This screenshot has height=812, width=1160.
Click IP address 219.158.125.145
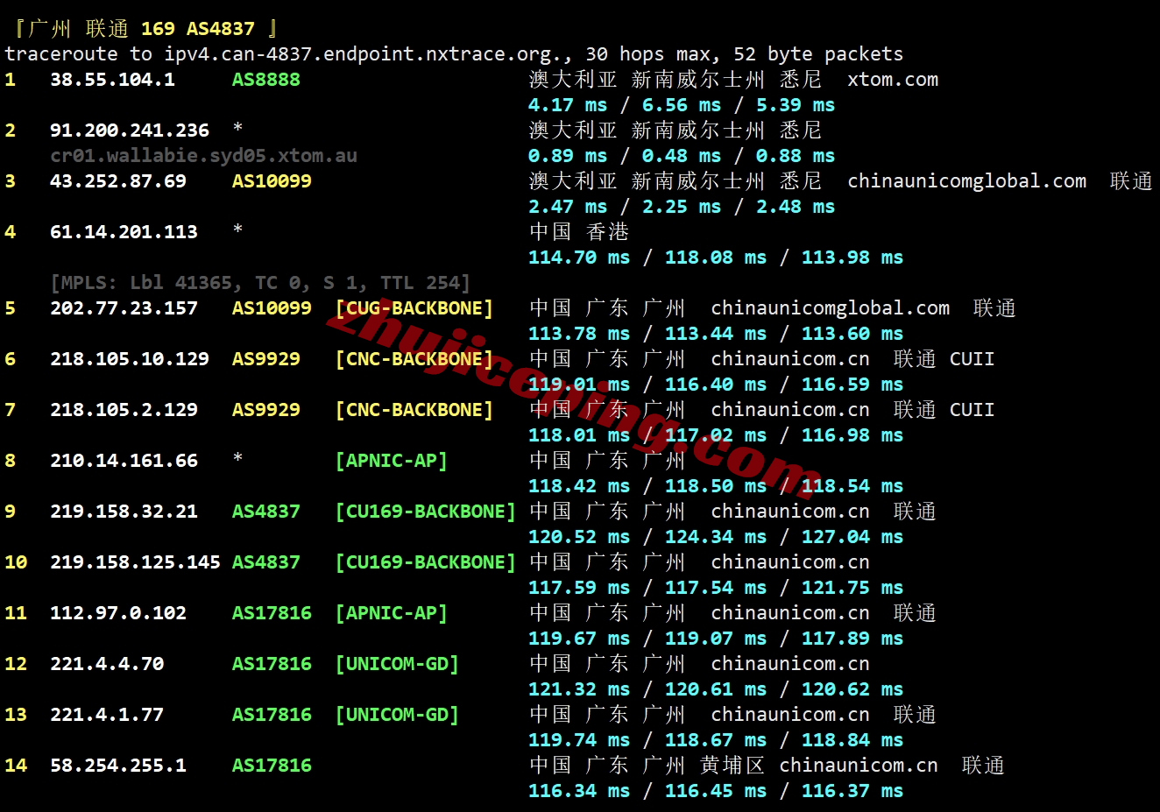pyautogui.click(x=135, y=562)
